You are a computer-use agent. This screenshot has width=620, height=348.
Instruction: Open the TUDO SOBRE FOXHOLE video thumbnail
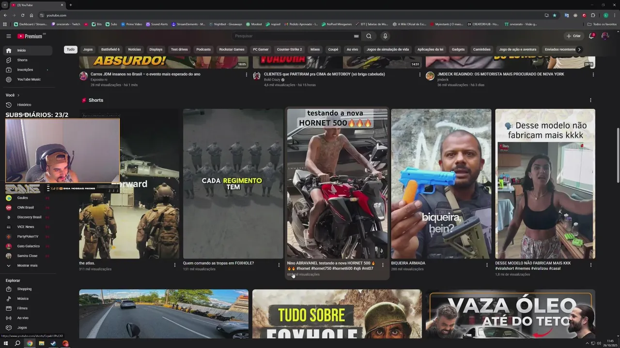pyautogui.click(x=337, y=314)
